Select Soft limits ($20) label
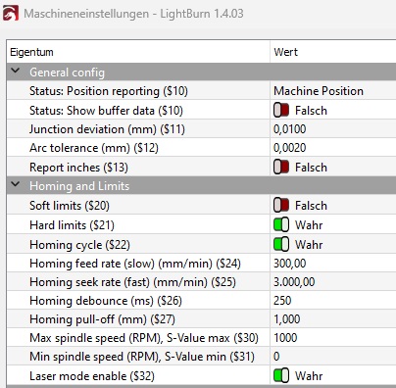The image size is (396, 388). coord(70,206)
